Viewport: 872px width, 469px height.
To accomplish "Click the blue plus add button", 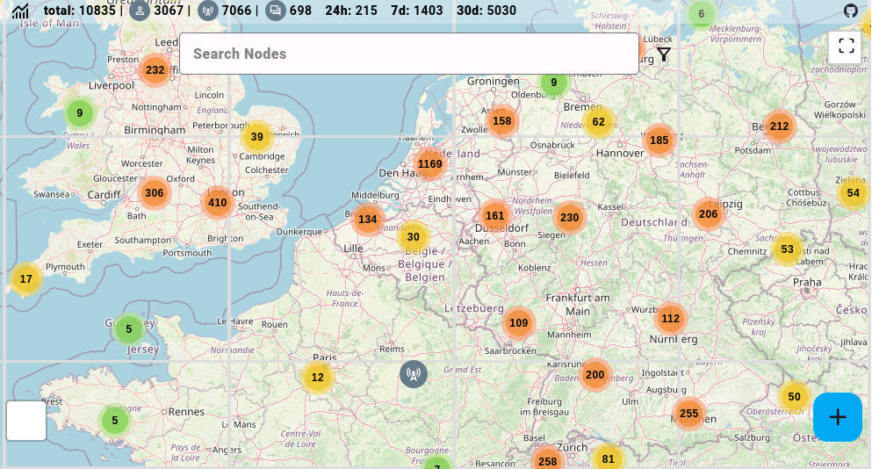I will [837, 417].
